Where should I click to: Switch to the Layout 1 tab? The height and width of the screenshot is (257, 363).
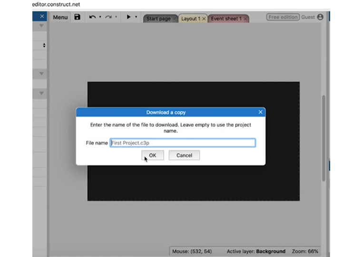point(190,19)
